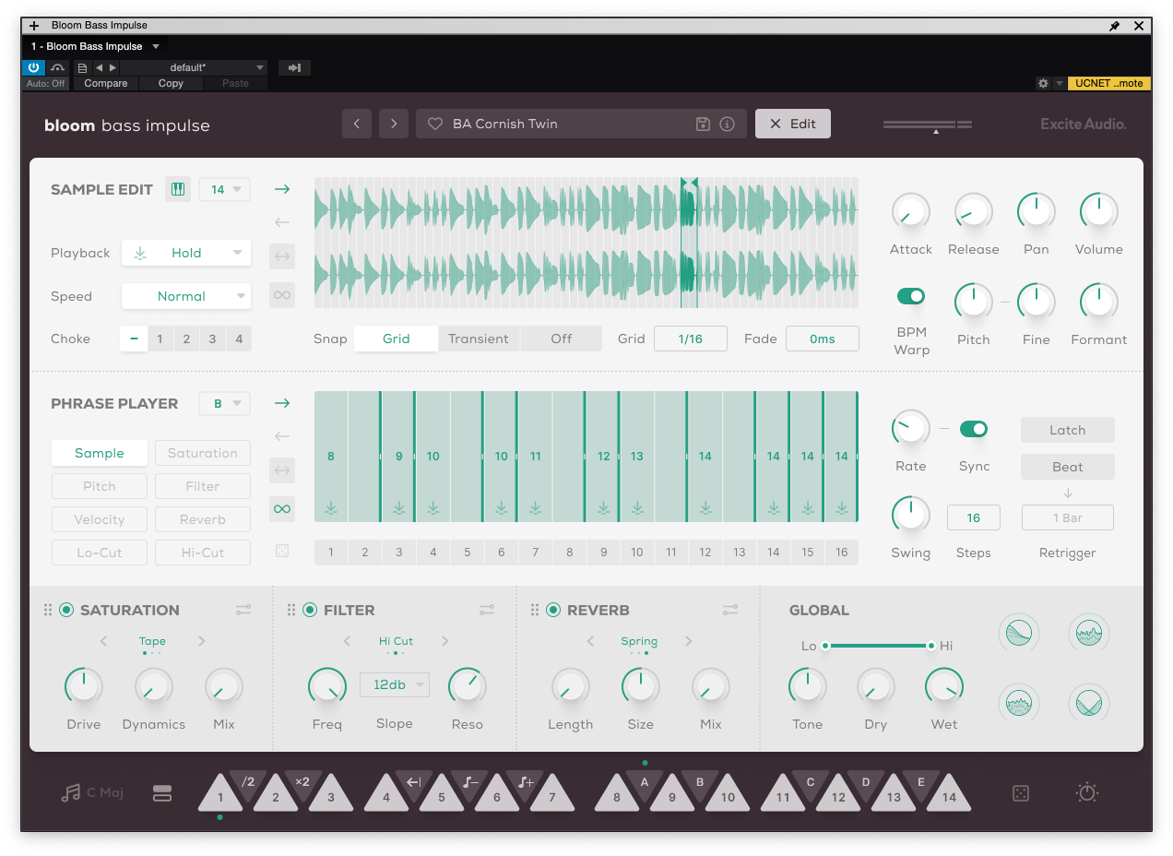Click the Latch button

pyautogui.click(x=1068, y=430)
